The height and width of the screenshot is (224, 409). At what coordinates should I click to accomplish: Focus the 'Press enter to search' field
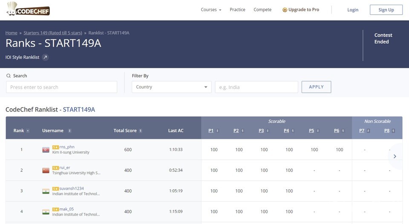click(x=61, y=87)
